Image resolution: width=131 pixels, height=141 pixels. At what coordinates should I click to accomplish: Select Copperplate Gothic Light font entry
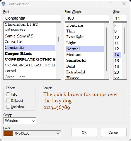[30, 65]
